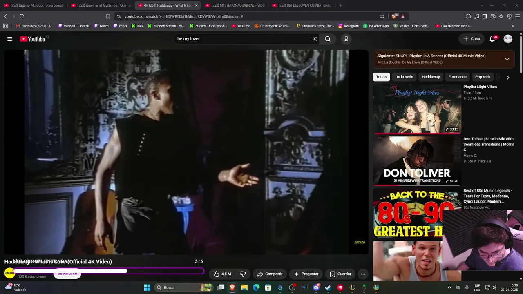Expand the Siguiente playlist queue chevron
This screenshot has height=294, width=523.
point(507,59)
